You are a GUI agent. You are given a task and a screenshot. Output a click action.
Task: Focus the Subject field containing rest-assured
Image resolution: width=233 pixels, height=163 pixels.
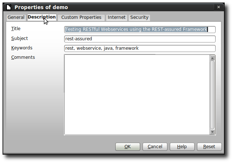pos(140,39)
